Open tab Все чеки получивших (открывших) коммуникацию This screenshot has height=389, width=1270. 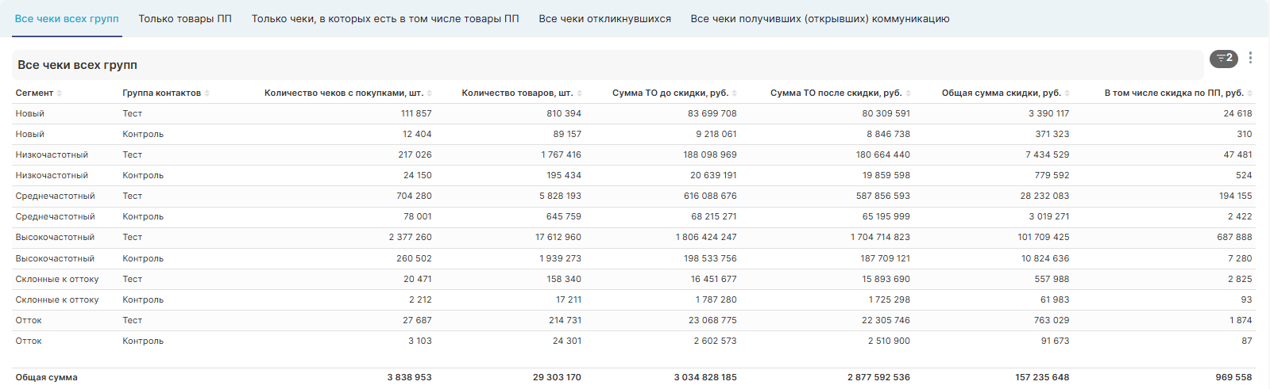click(x=820, y=19)
